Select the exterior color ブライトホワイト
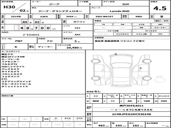The height and width of the screenshot is (128, 171). tap(31, 35)
